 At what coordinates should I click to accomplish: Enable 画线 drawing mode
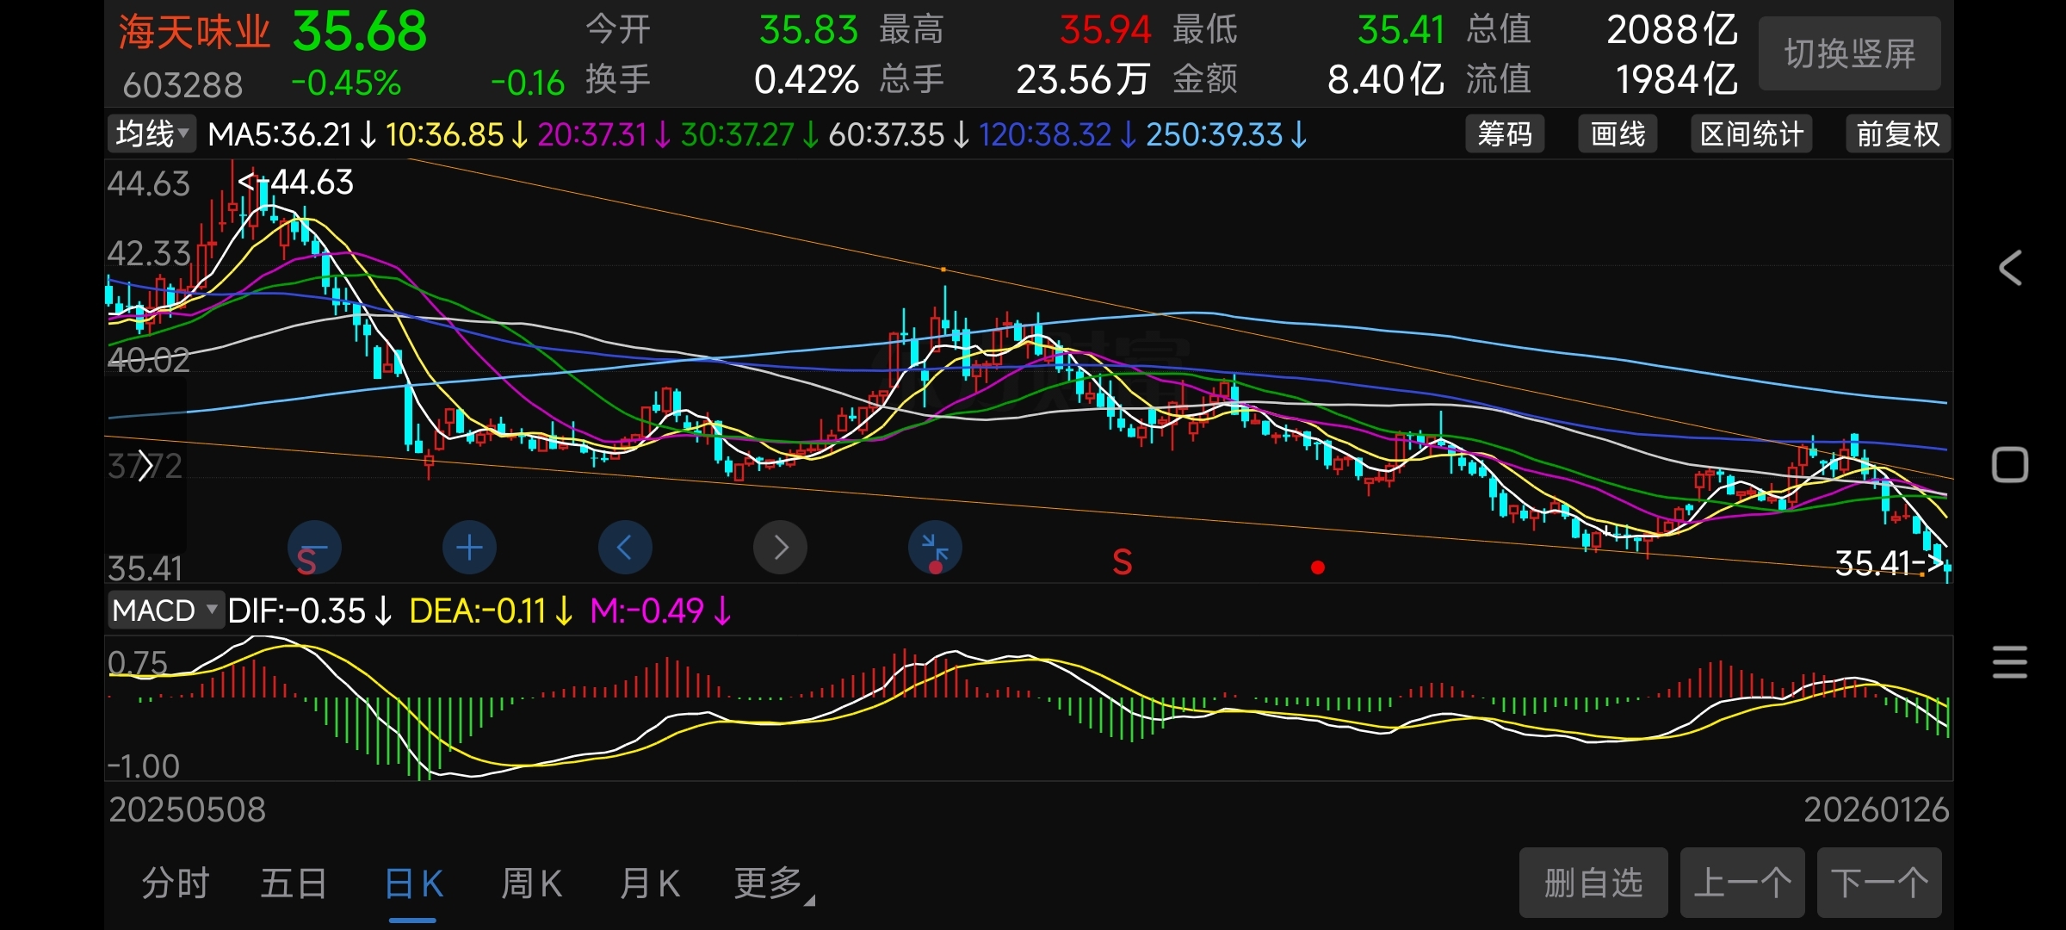pyautogui.click(x=1617, y=134)
